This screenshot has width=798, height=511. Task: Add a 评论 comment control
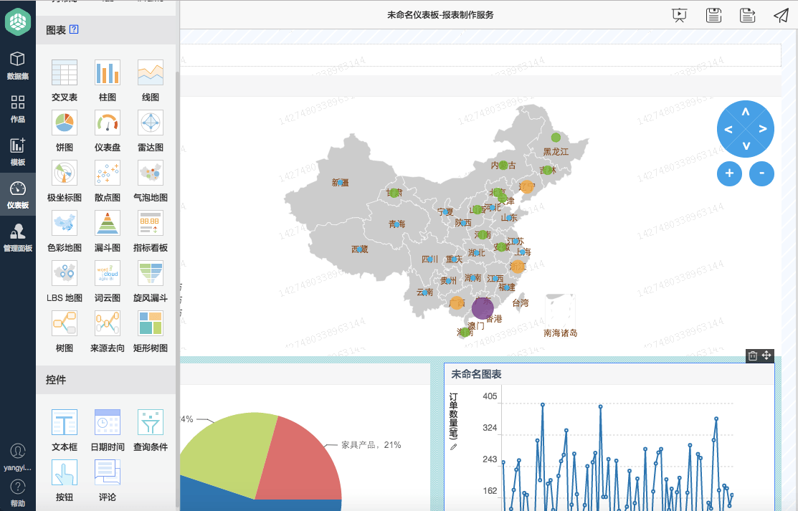pos(108,472)
